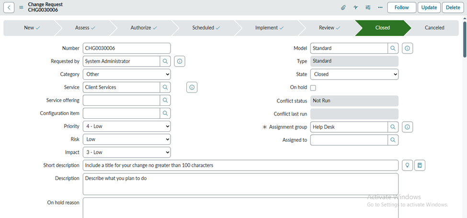Show info icon next to Assignment group

click(407, 127)
